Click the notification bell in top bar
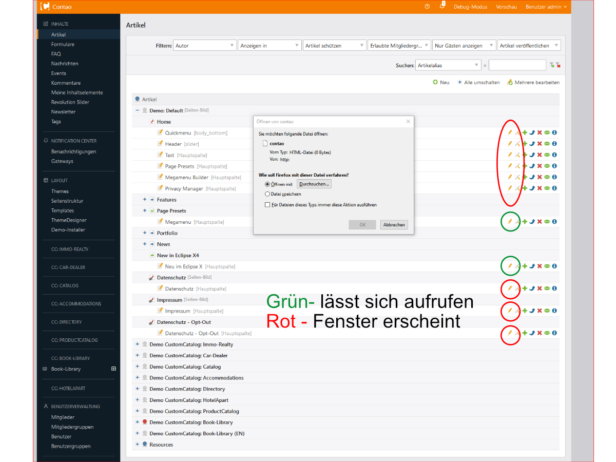 point(441,7)
